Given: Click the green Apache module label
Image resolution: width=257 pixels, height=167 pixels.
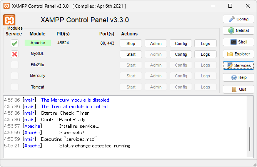Looking at the screenshot, I should pos(38,43).
